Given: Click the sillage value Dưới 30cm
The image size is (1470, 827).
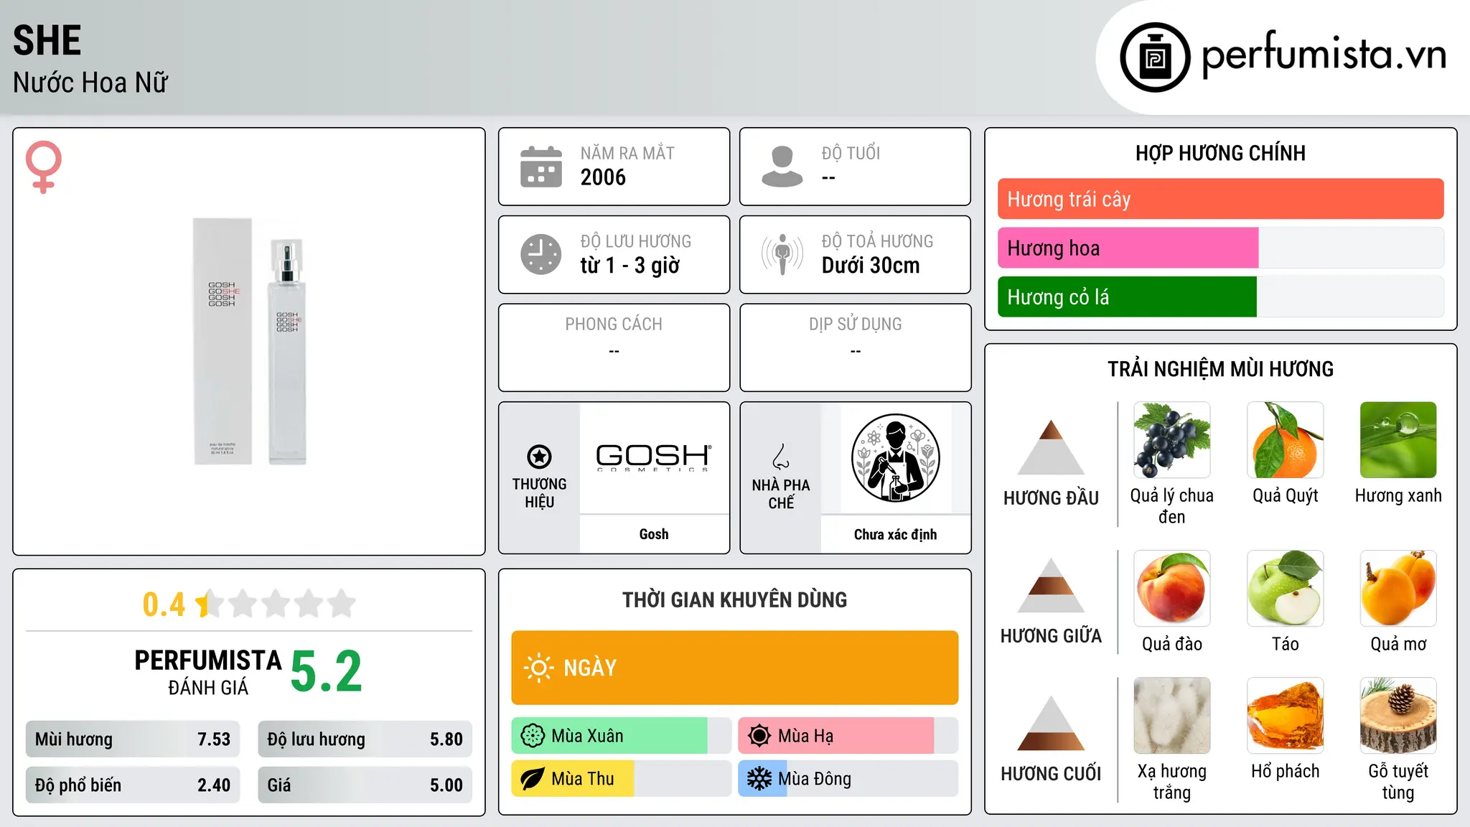Looking at the screenshot, I should pos(870,266).
